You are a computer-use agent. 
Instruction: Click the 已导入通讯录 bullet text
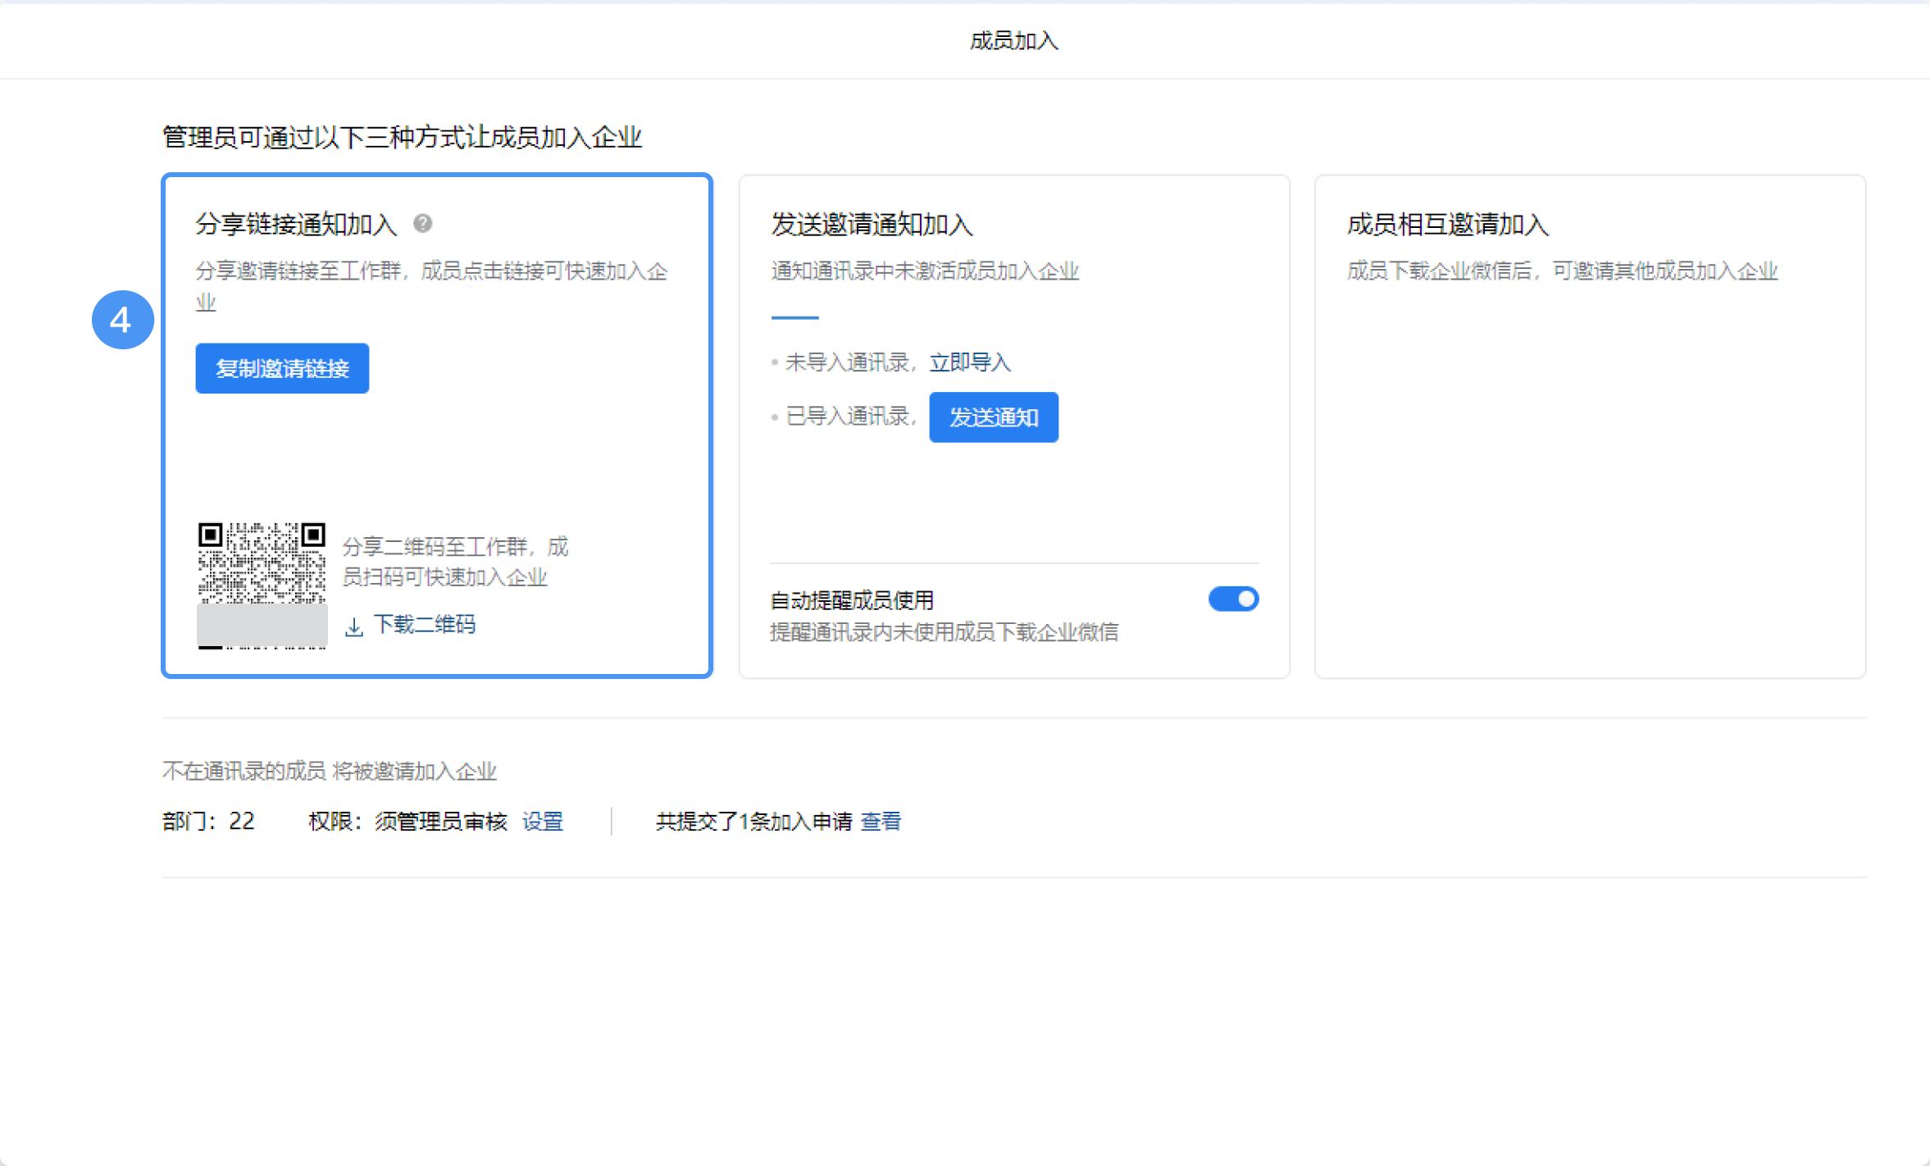(x=851, y=417)
